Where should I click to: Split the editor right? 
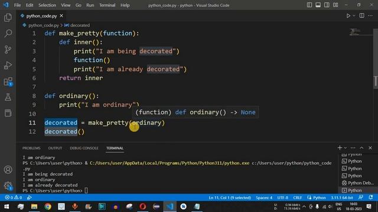click(361, 16)
